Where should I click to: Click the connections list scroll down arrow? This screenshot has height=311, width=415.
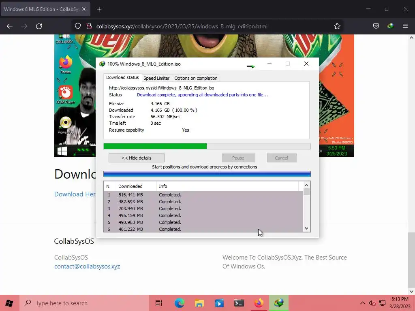(x=306, y=228)
